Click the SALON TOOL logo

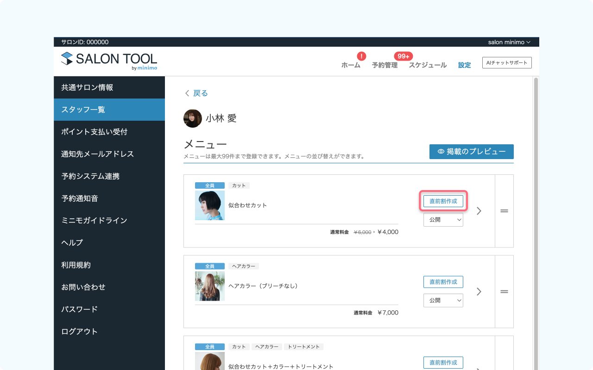109,61
